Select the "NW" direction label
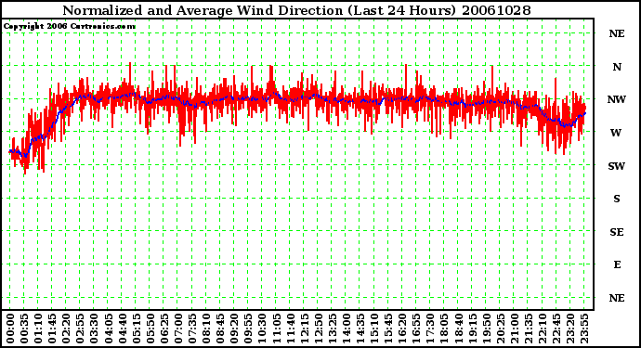 coord(617,99)
